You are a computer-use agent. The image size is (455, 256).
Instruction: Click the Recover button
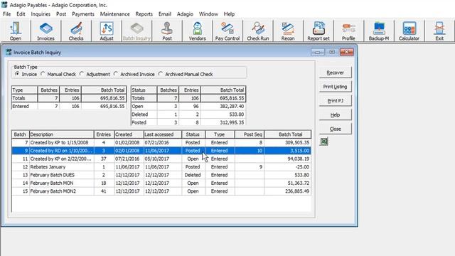335,73
